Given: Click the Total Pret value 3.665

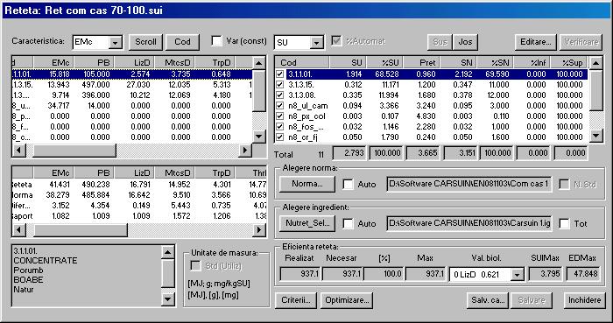Looking at the screenshot, I should [x=423, y=153].
